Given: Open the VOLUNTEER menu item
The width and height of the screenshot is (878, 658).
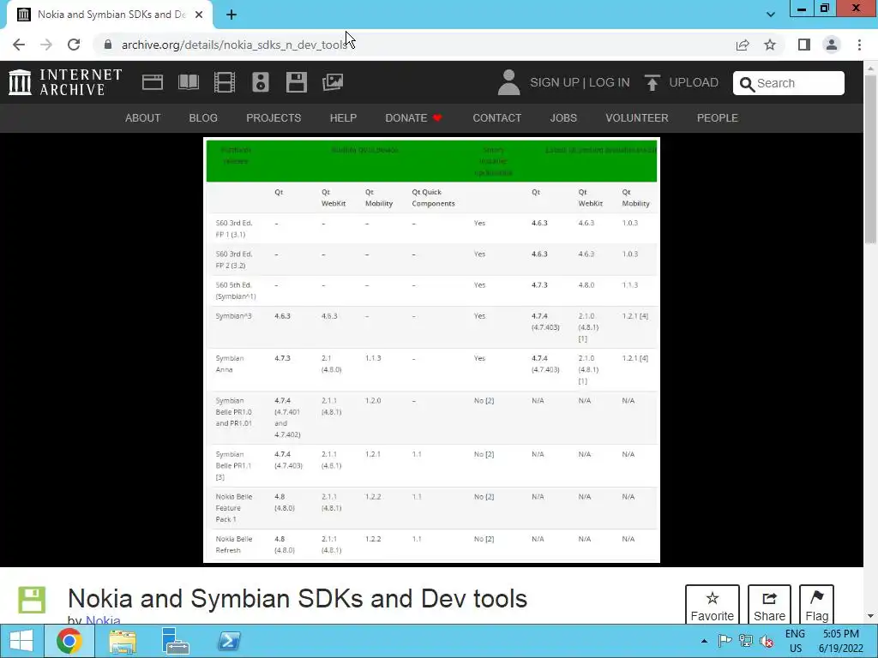Looking at the screenshot, I should tap(637, 118).
